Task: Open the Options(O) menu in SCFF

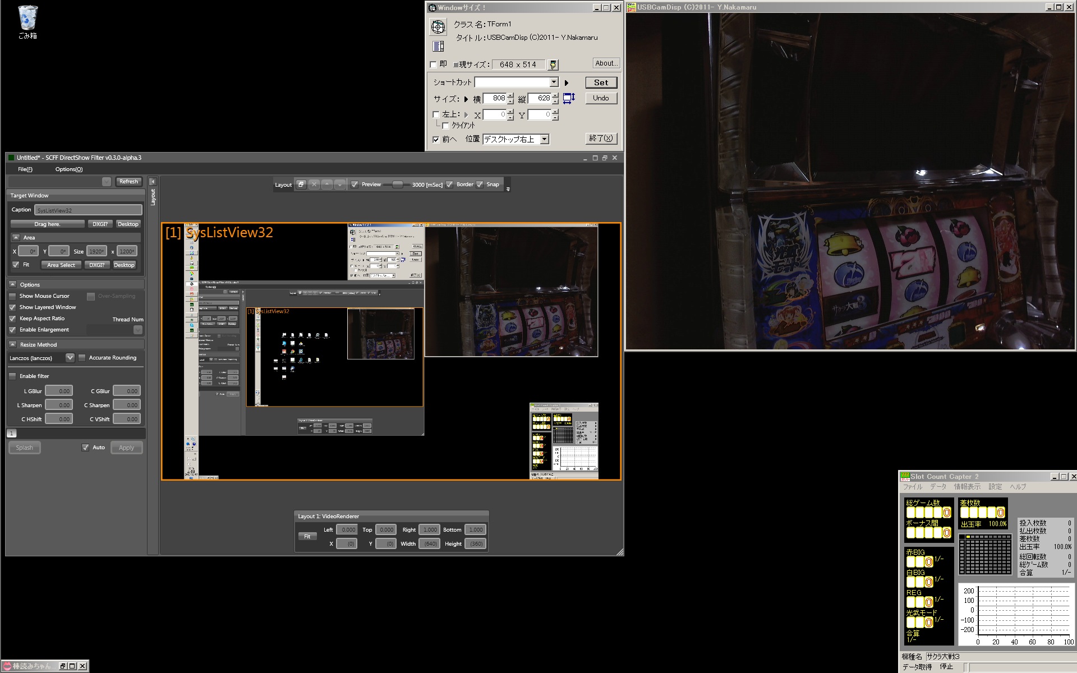Action: 69,169
